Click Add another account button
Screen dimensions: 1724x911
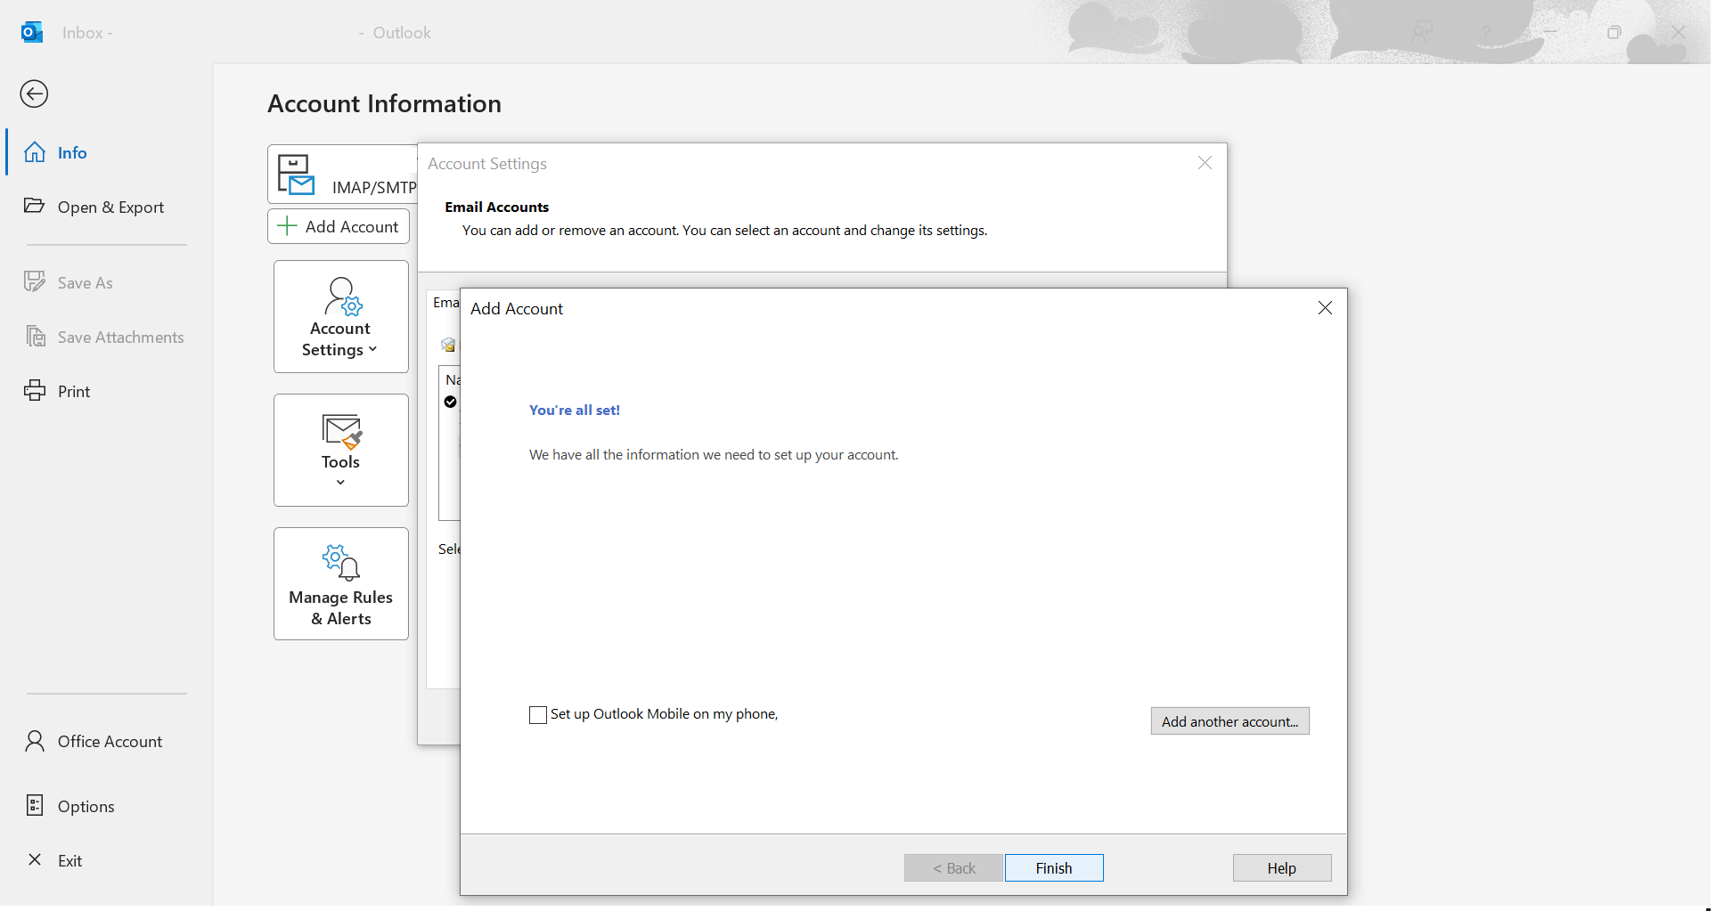click(x=1230, y=721)
